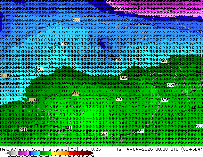Click the dark right arrow end of the color scale
203x157 pixels.
point(92,153)
